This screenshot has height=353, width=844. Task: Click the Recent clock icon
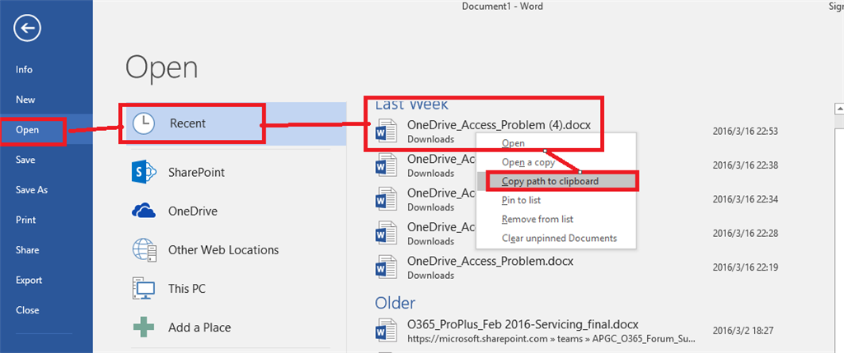[x=143, y=123]
